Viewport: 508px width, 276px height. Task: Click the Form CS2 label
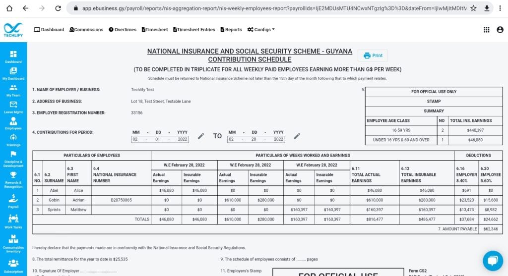click(418, 271)
